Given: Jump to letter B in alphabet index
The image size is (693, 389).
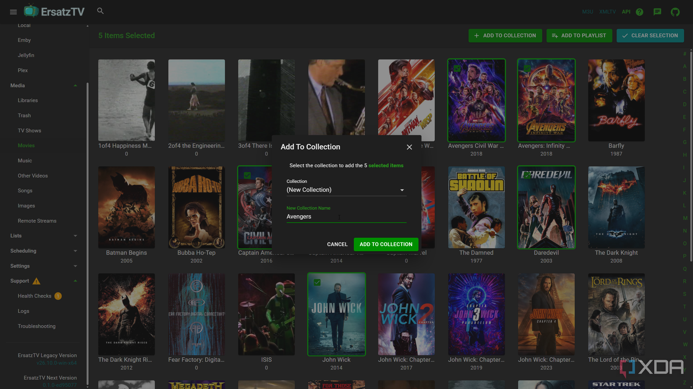Looking at the screenshot, I should click(685, 79).
